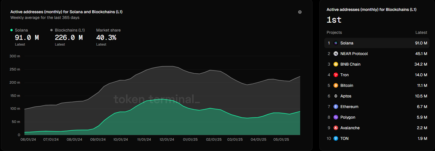Click the 05/01/25 x-axis date label
Screen dimensions: 435x151
tap(282, 140)
